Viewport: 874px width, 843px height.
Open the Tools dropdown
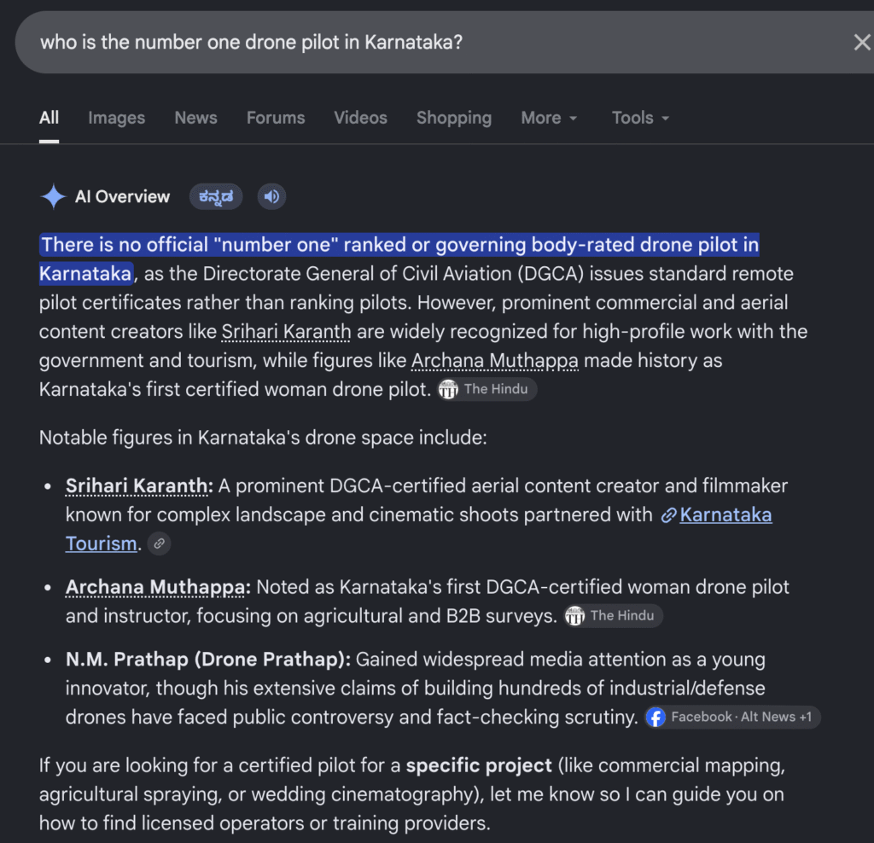640,118
